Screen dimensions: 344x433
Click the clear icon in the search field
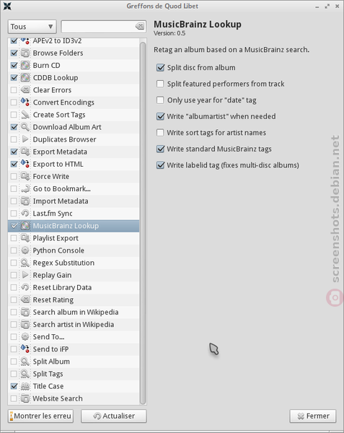(140, 27)
